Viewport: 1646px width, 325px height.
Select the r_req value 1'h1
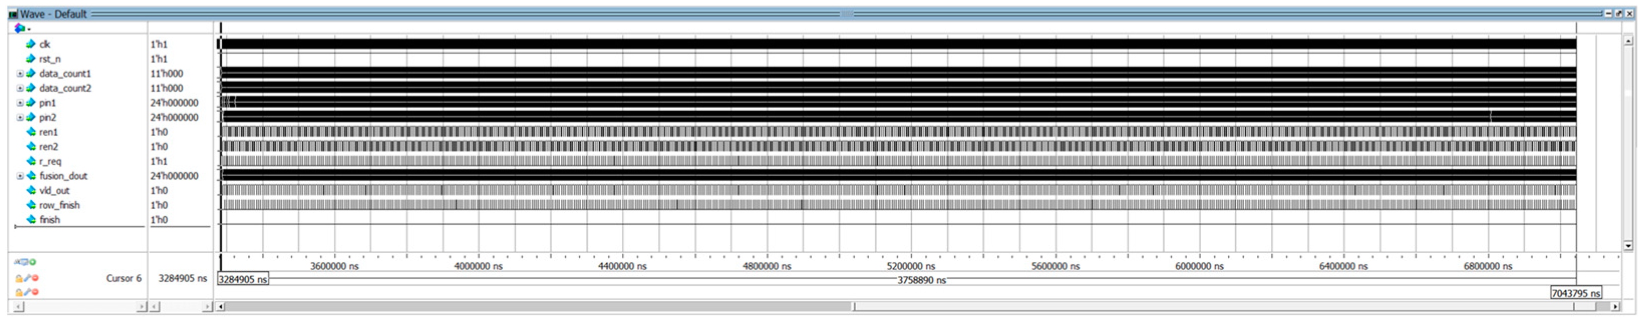(159, 161)
